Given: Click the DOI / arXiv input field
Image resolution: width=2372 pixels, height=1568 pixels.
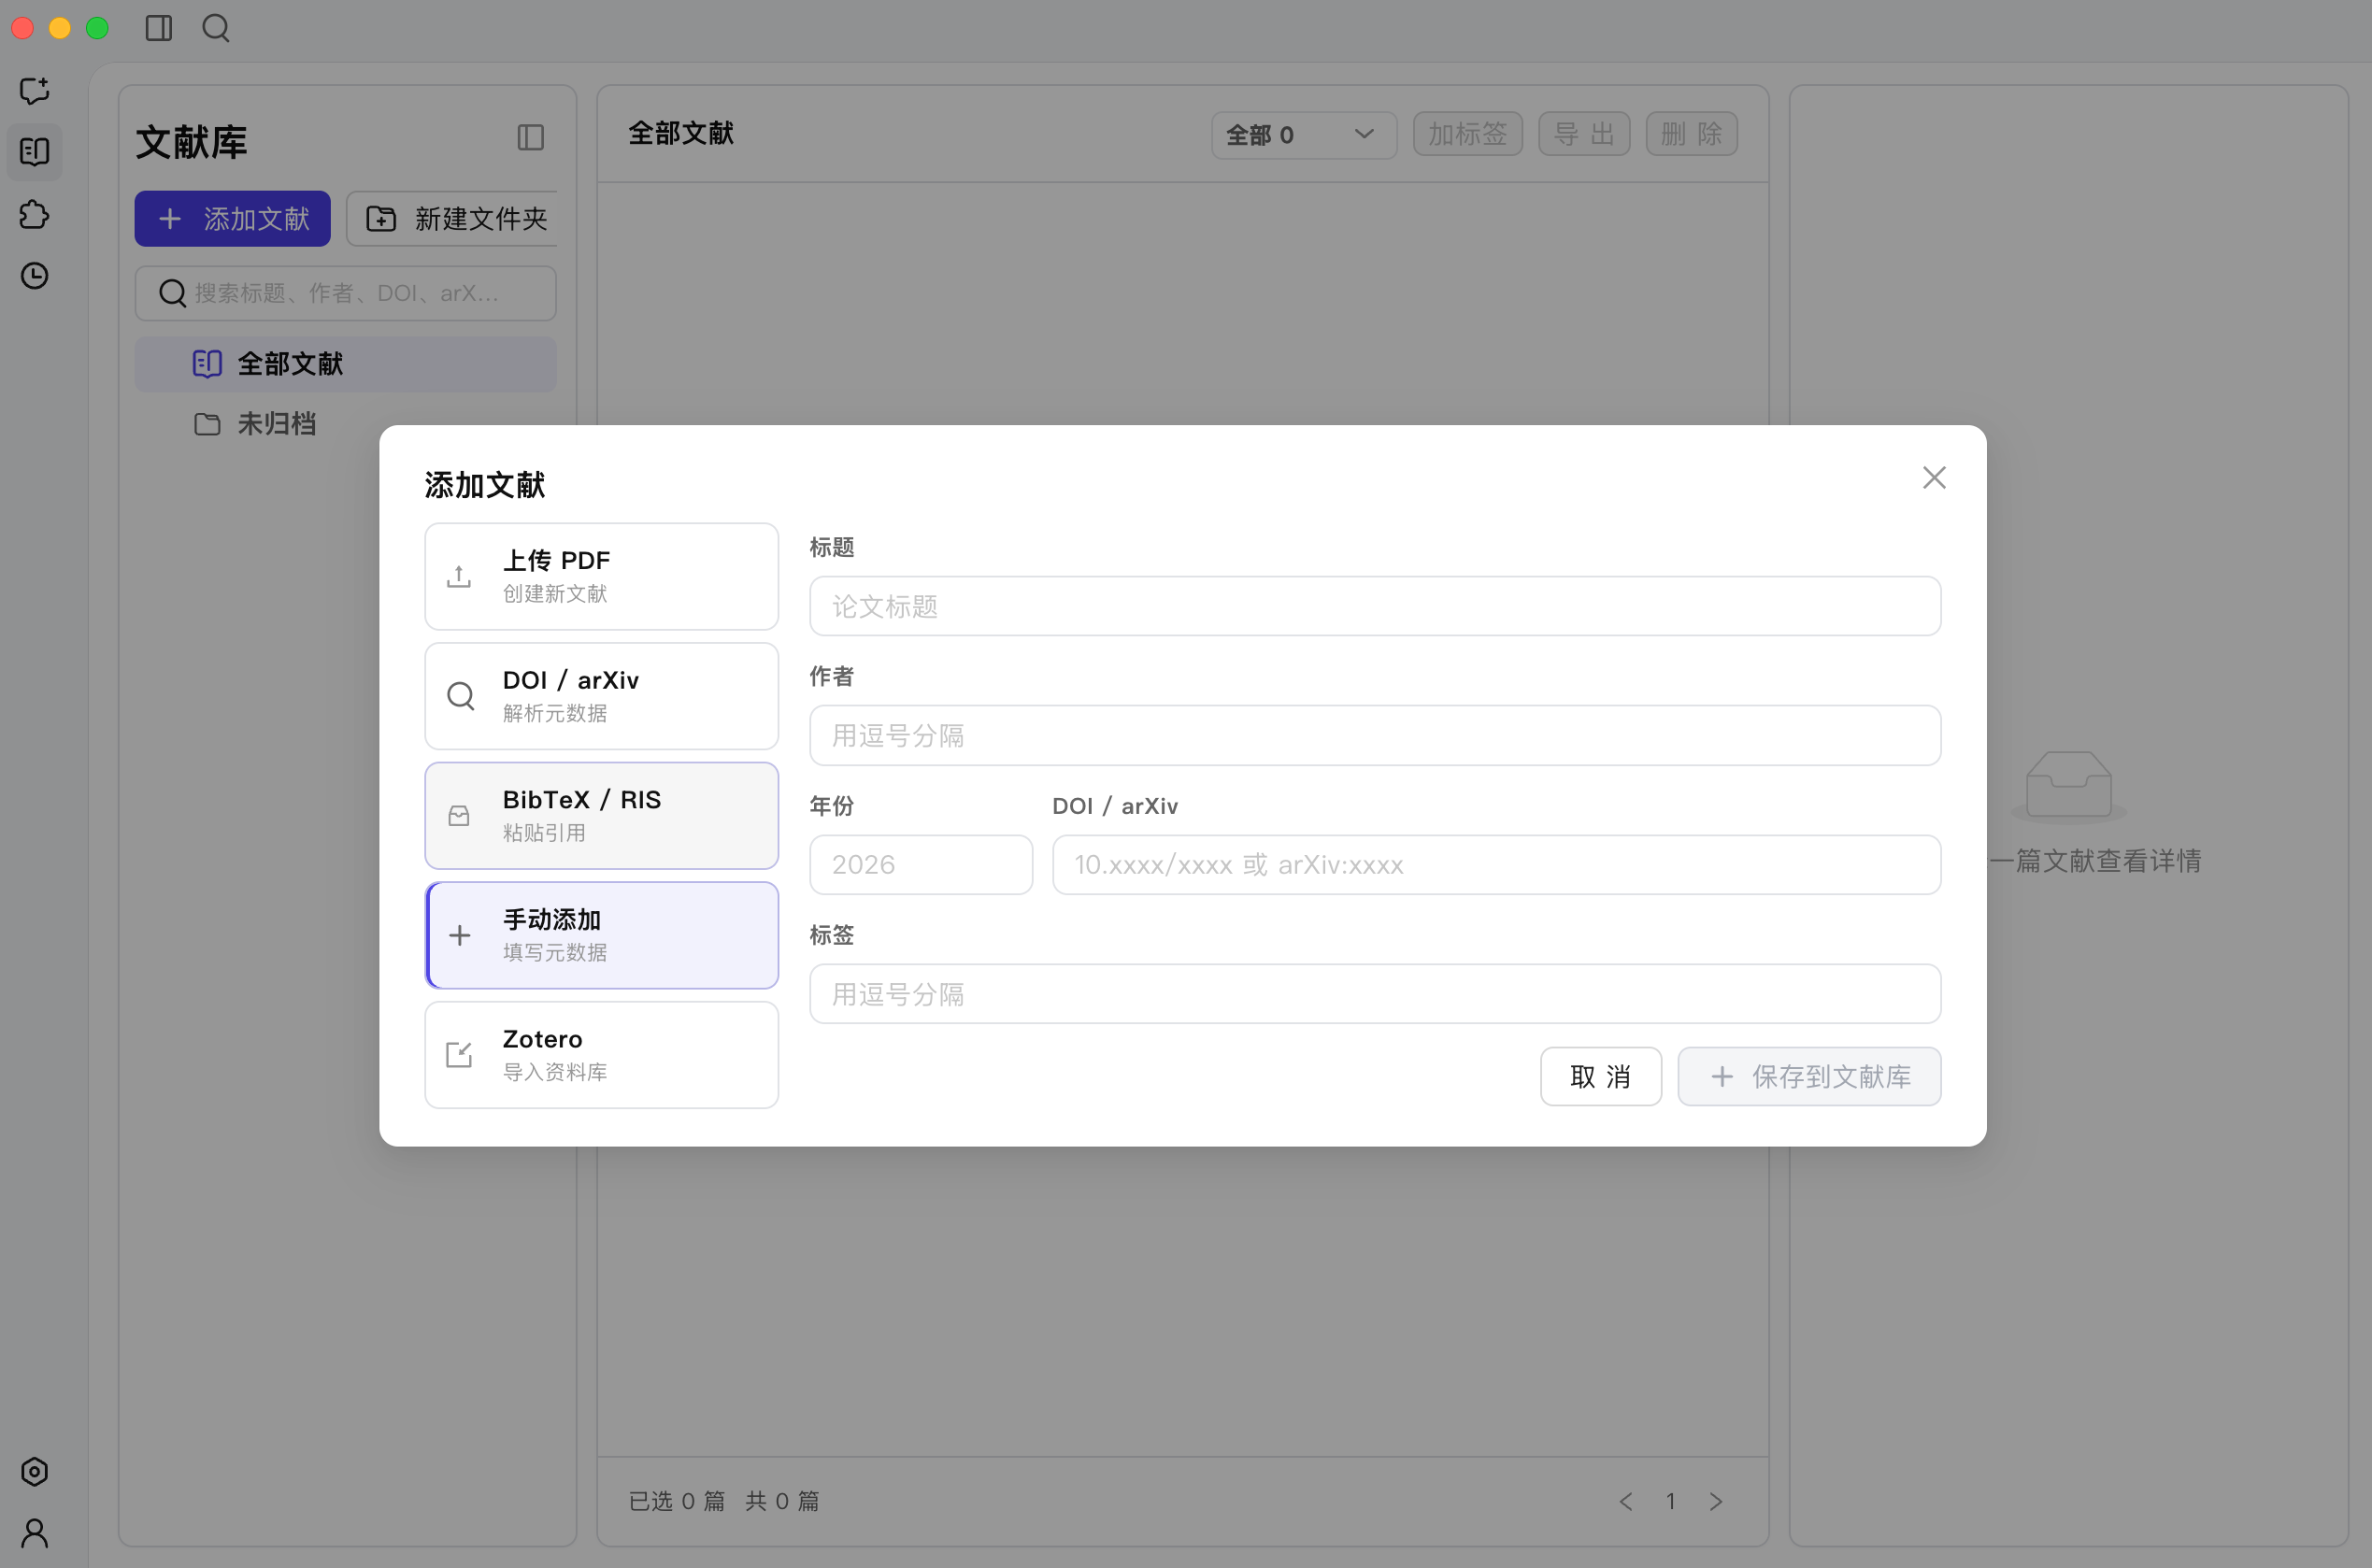Looking at the screenshot, I should 1496,865.
